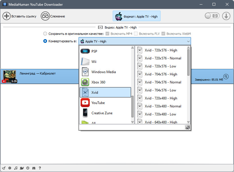Viewport: 234px width, 172px height.
Task: Click the category list scrollbar thumb
Action: 132,107
